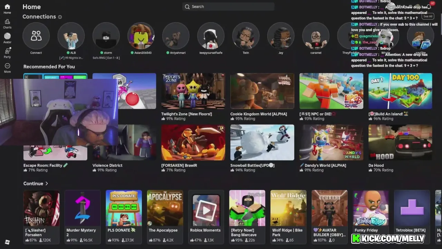
Task: Click Murder Mystery 2 96.5K players
Action: point(86,240)
